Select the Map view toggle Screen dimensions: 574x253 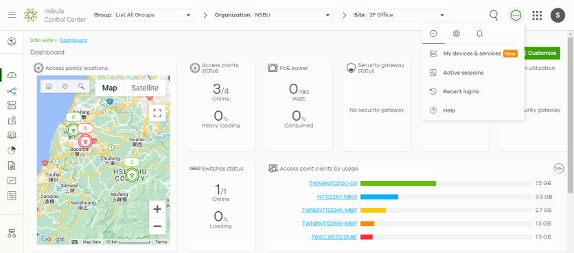coord(109,88)
